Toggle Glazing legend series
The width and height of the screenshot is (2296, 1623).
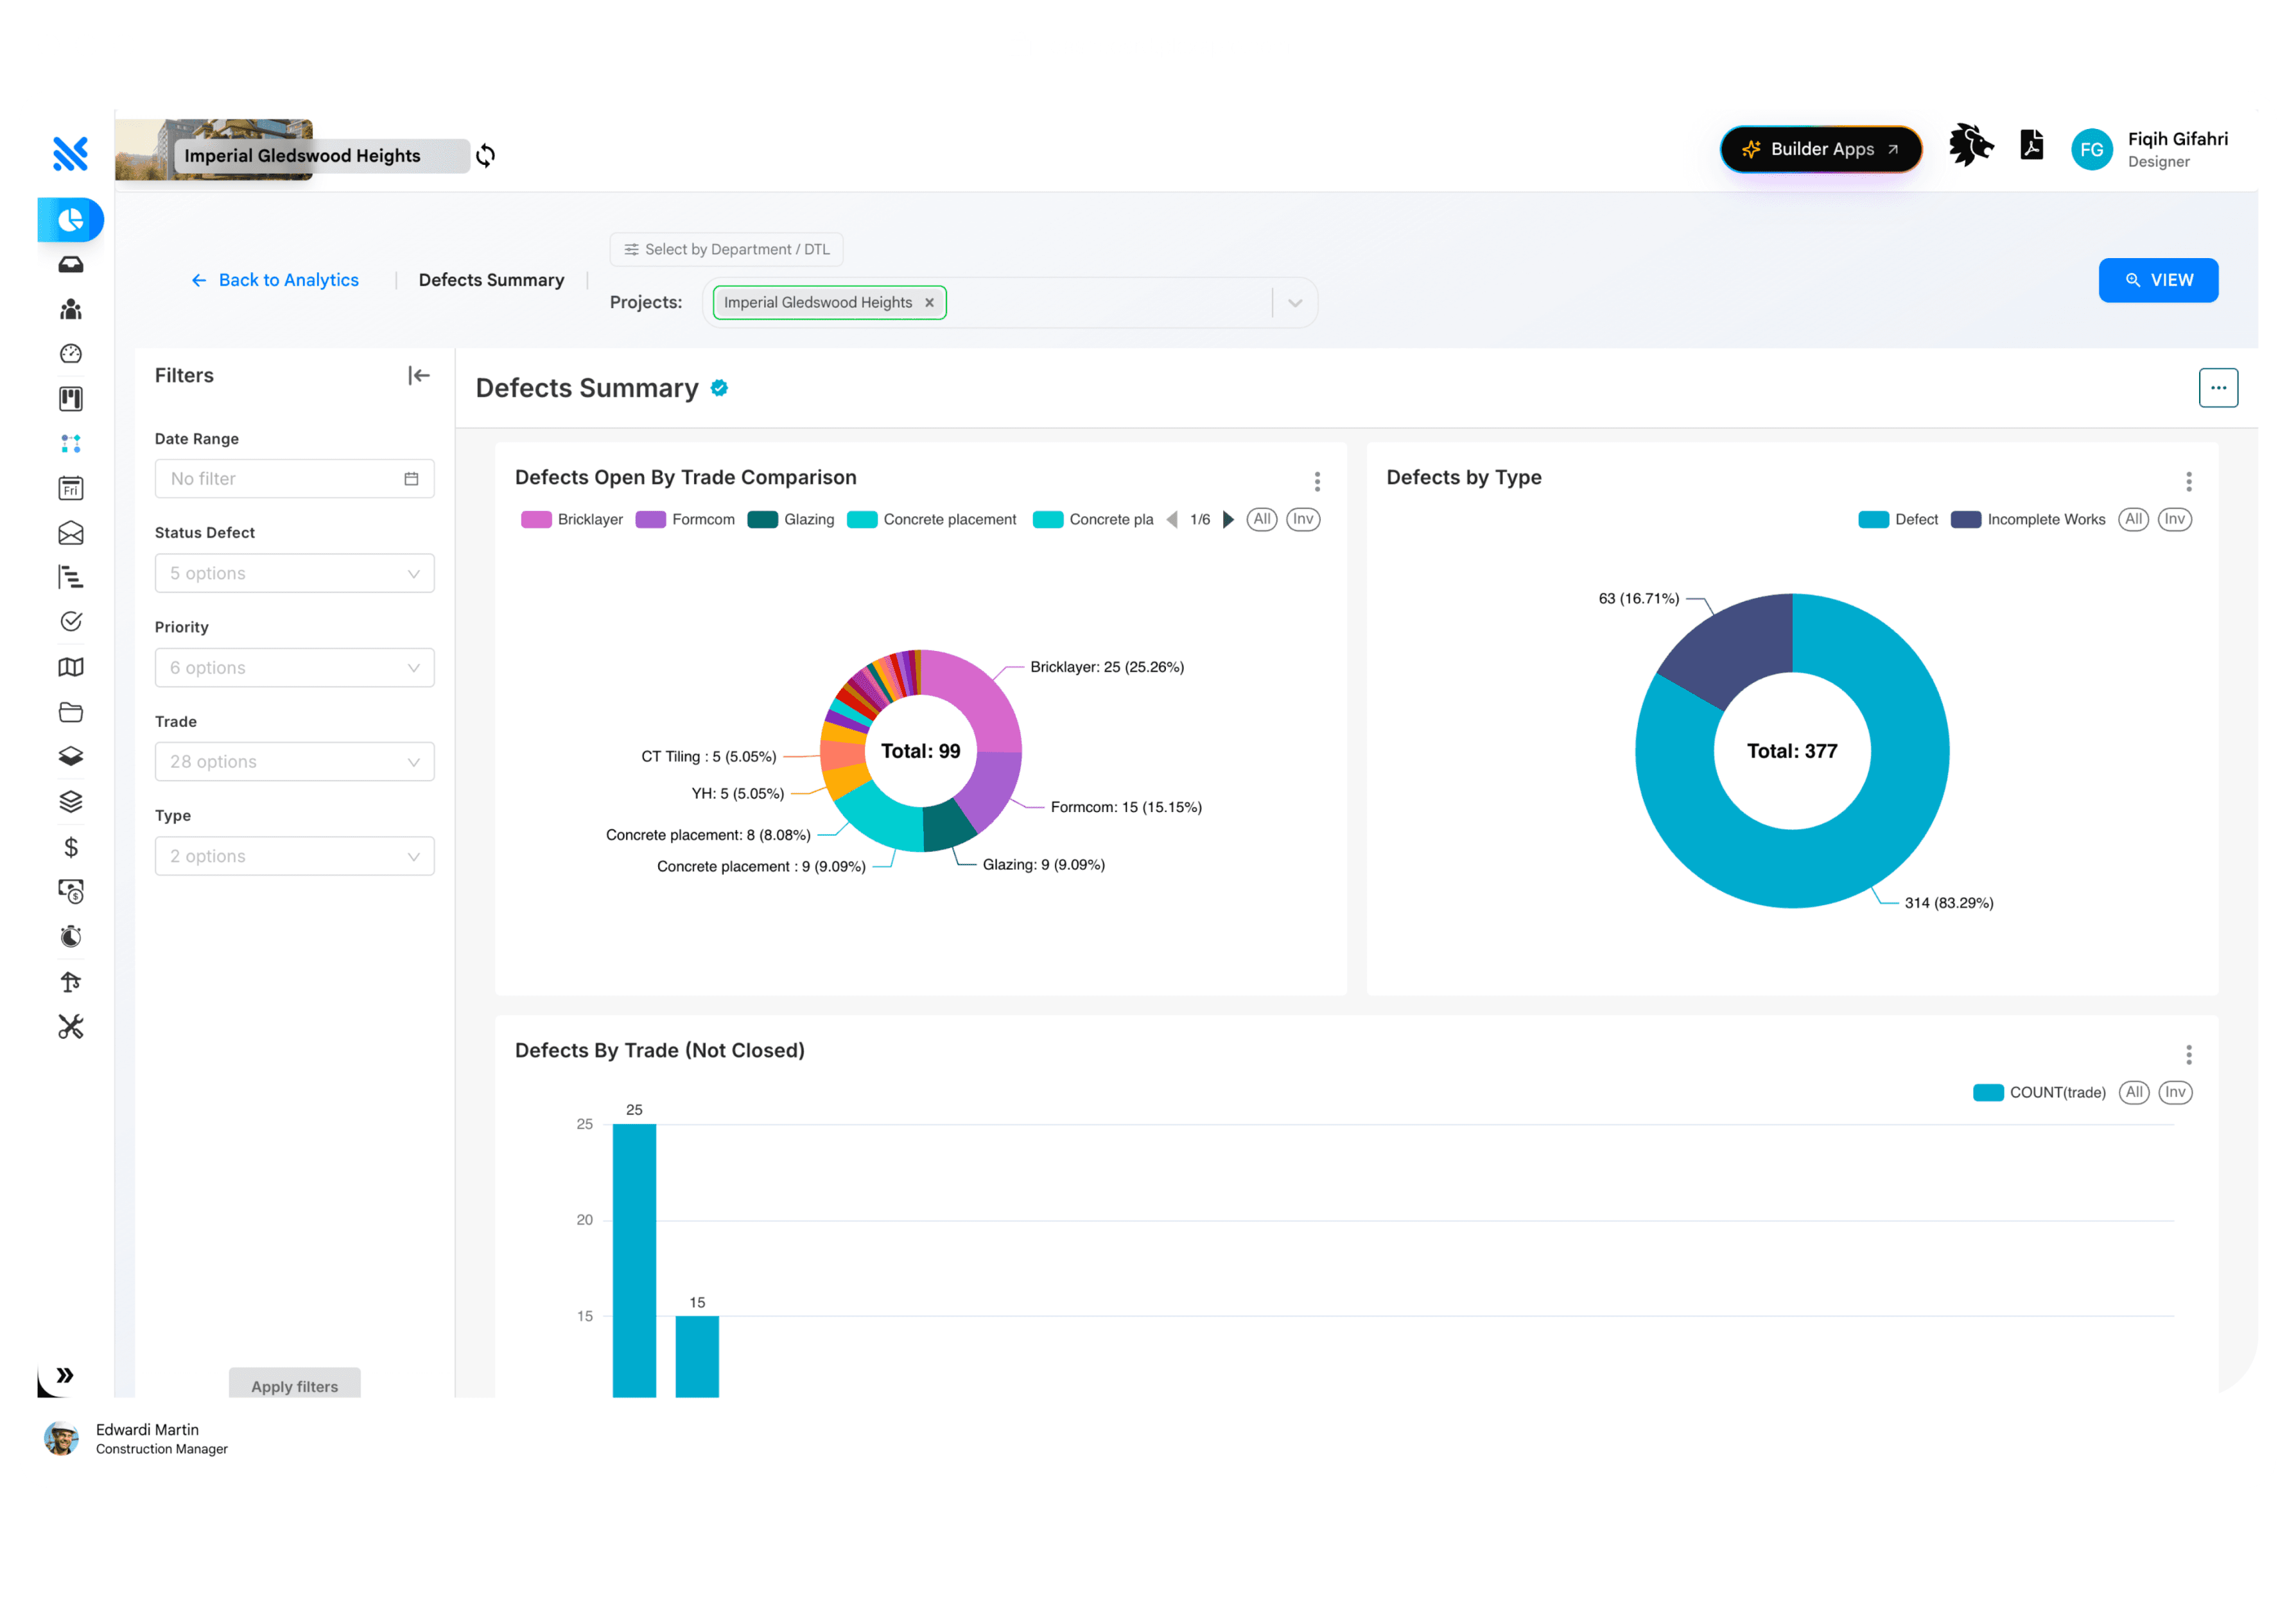[791, 519]
